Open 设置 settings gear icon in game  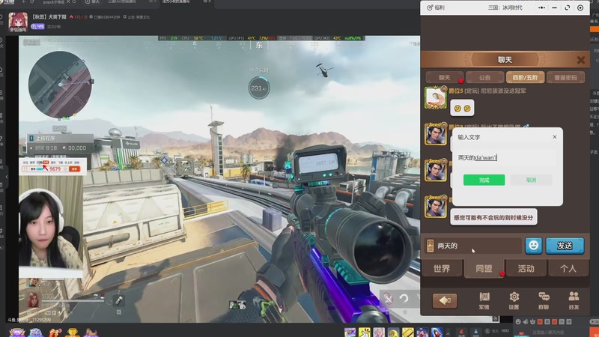click(x=514, y=300)
